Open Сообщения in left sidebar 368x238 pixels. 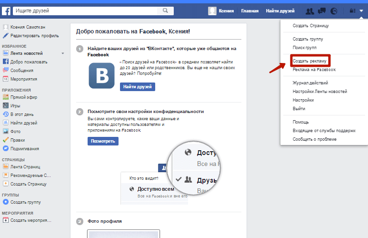click(21, 70)
